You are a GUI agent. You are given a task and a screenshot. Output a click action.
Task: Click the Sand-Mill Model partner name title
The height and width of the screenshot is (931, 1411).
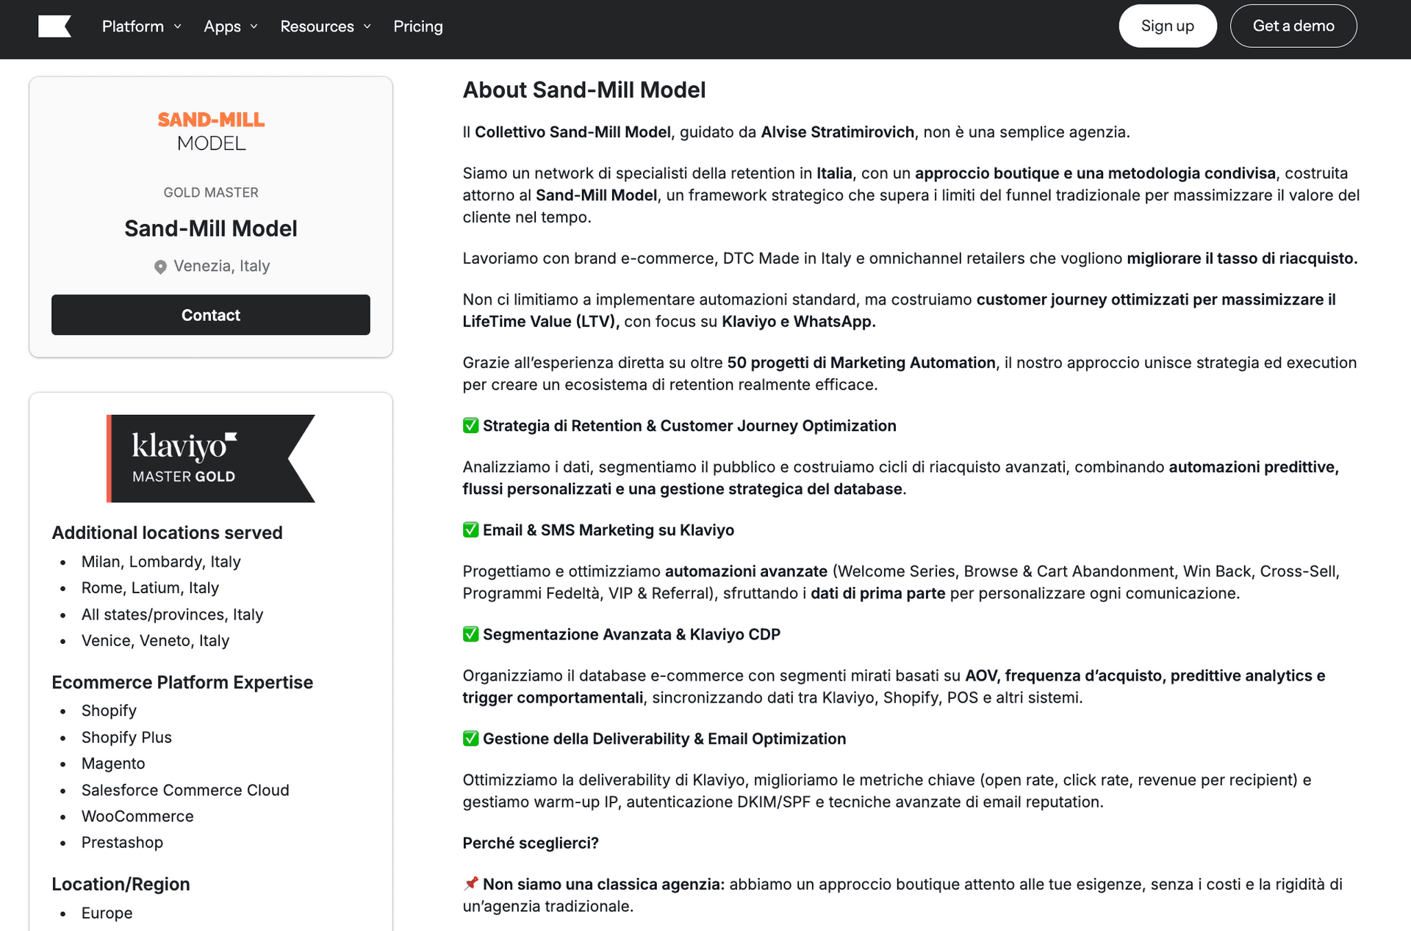click(211, 228)
